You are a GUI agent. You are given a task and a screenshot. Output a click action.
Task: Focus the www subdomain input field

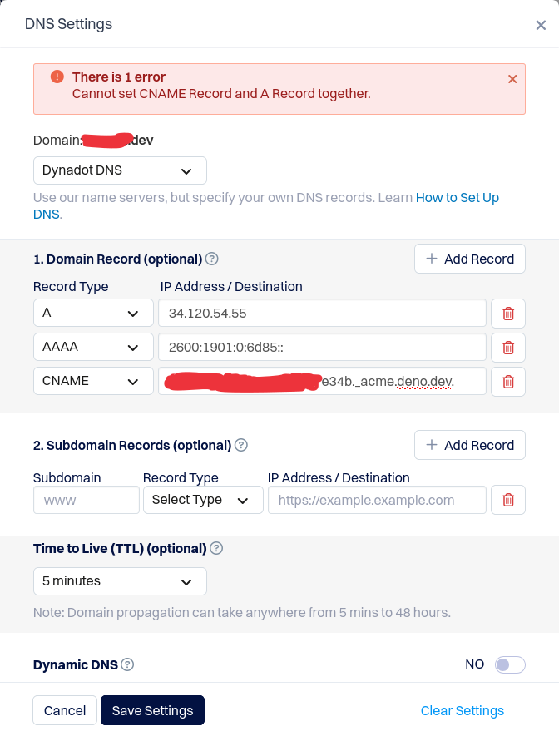click(87, 500)
